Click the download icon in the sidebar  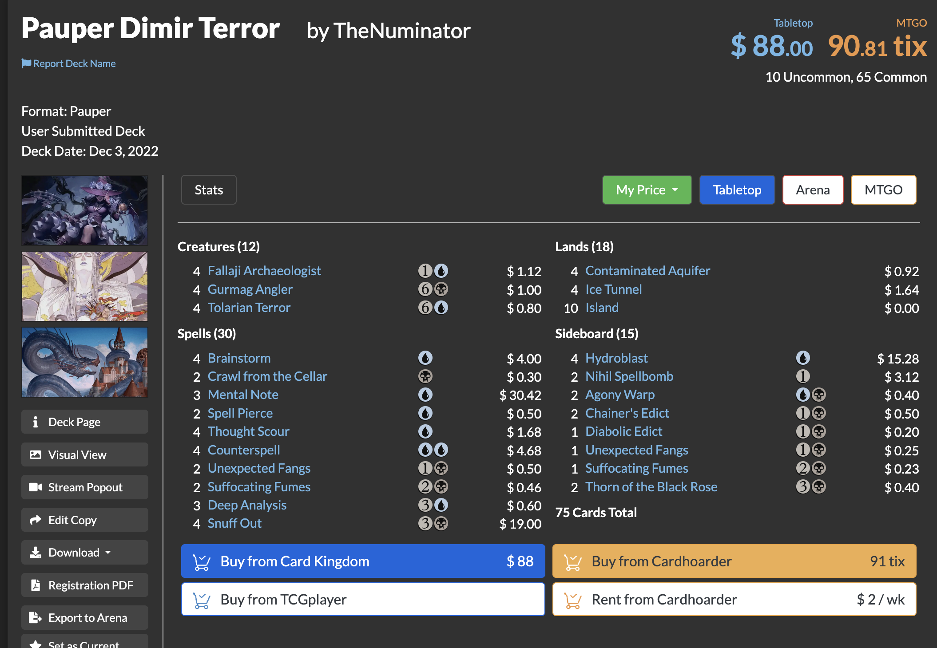(x=36, y=552)
